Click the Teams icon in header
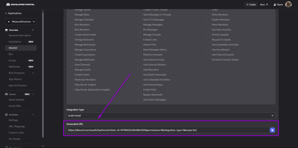Viewport: 298px width, 148px height. 275,5
